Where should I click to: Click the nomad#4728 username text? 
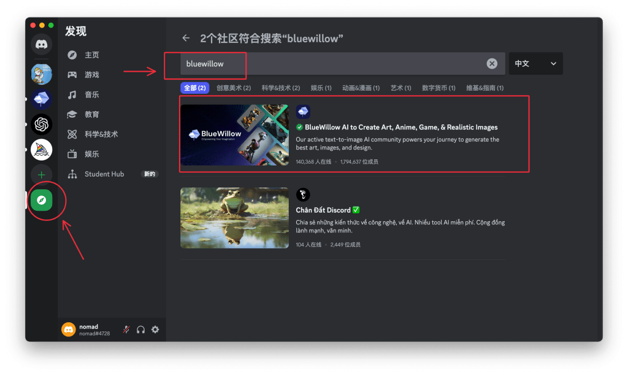click(x=94, y=333)
